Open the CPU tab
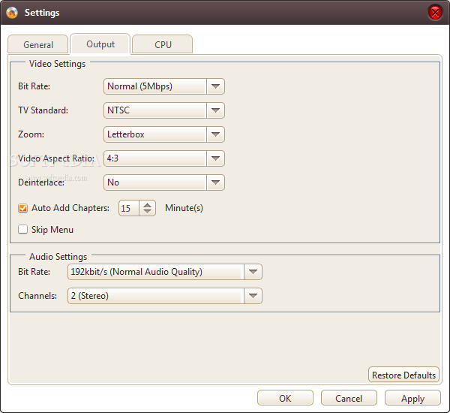 [x=163, y=44]
